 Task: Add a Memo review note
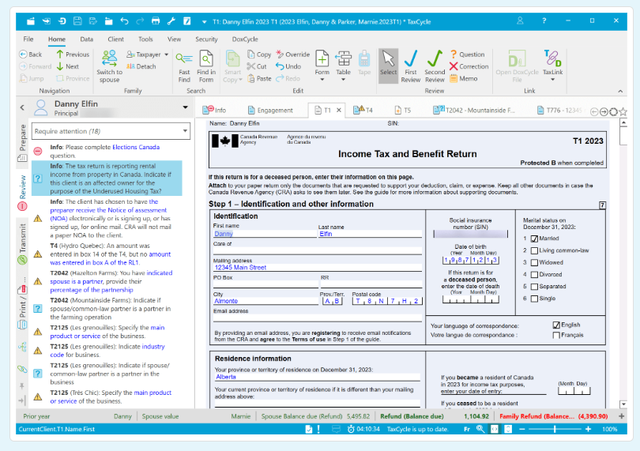click(x=463, y=78)
